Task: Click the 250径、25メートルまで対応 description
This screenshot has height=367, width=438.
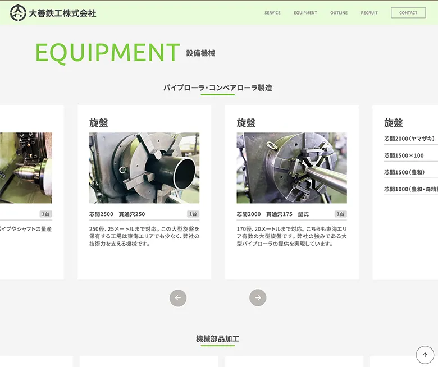Action: tap(144, 236)
